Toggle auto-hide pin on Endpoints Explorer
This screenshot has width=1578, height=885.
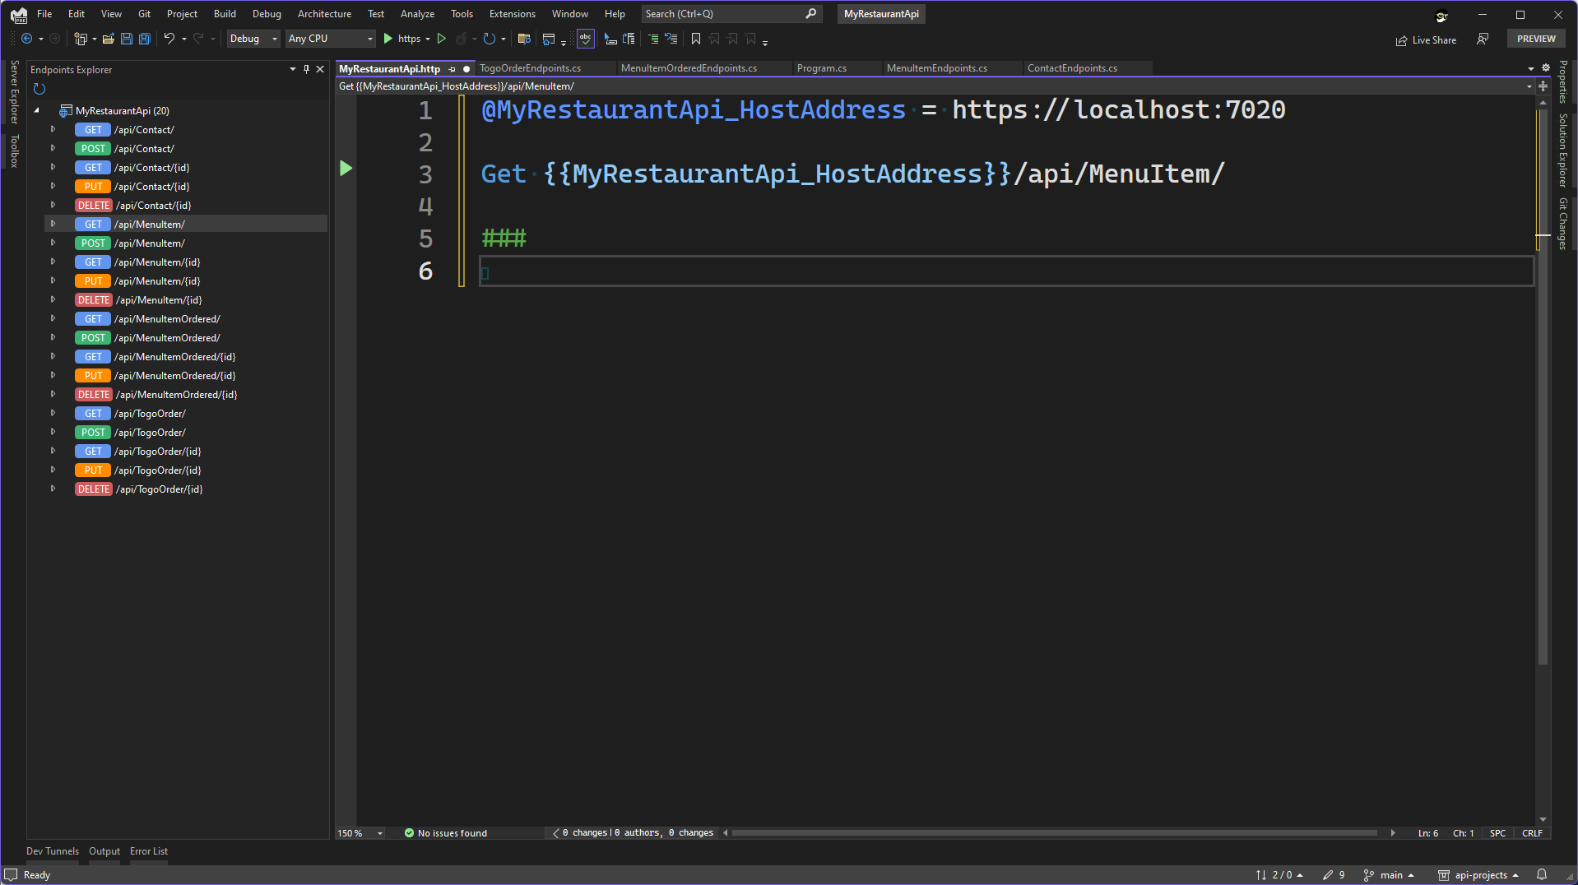point(307,70)
